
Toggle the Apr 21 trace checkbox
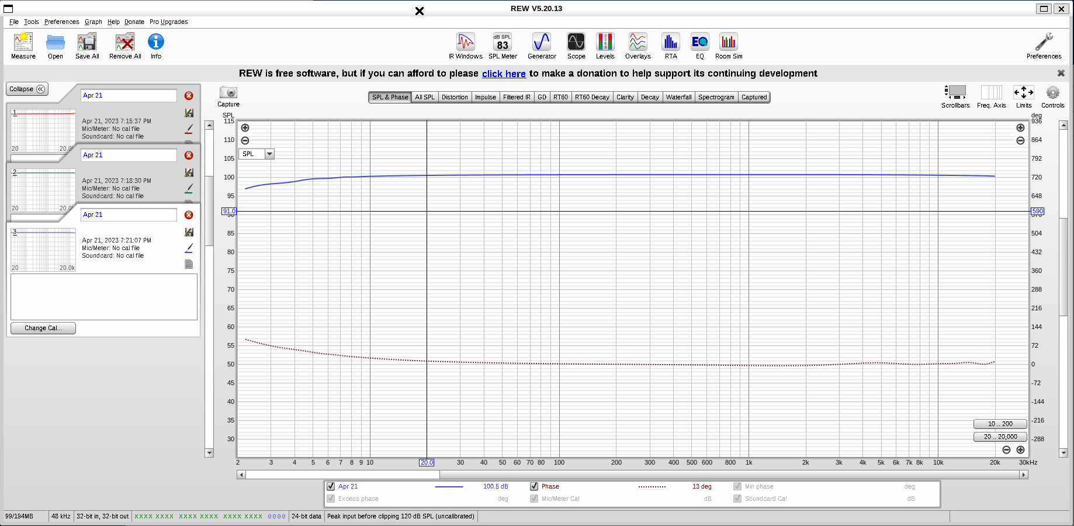[331, 486]
